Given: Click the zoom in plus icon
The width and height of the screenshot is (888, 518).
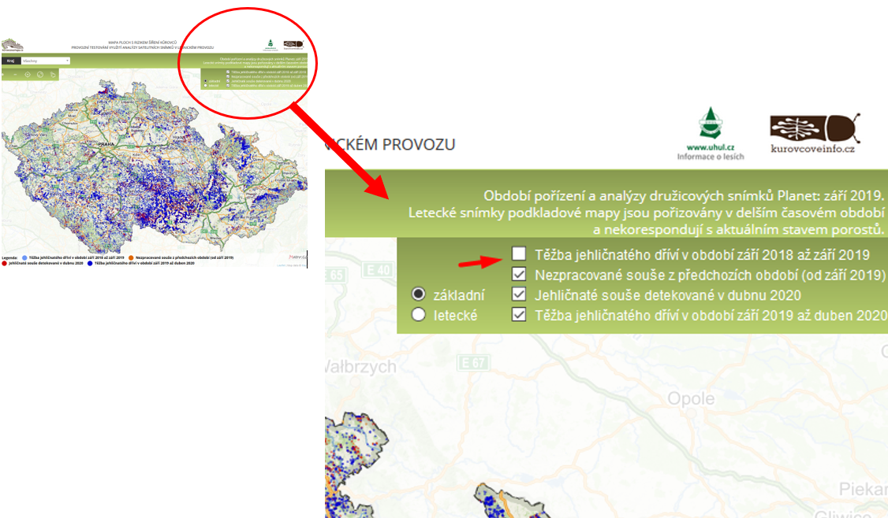Looking at the screenshot, I should [4, 75].
